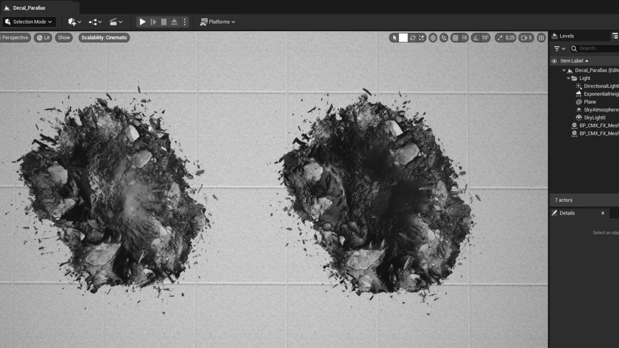Click the Platforms toolbar icon
This screenshot has width=619, height=348.
coord(218,21)
